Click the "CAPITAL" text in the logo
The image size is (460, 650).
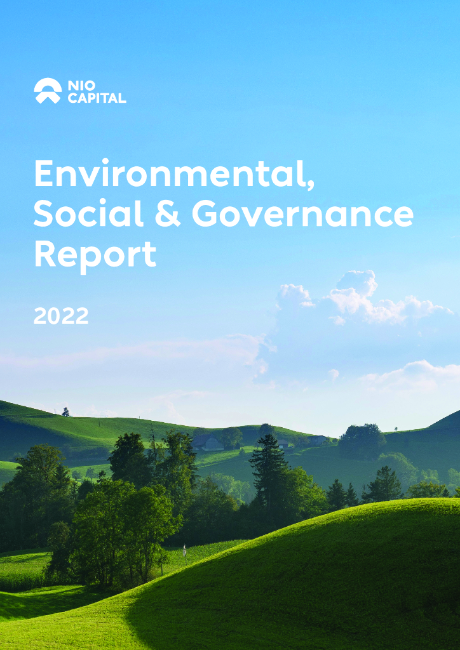click(x=97, y=98)
